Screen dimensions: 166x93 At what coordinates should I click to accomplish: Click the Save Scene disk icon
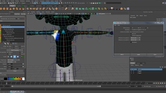click(x=13, y=3)
